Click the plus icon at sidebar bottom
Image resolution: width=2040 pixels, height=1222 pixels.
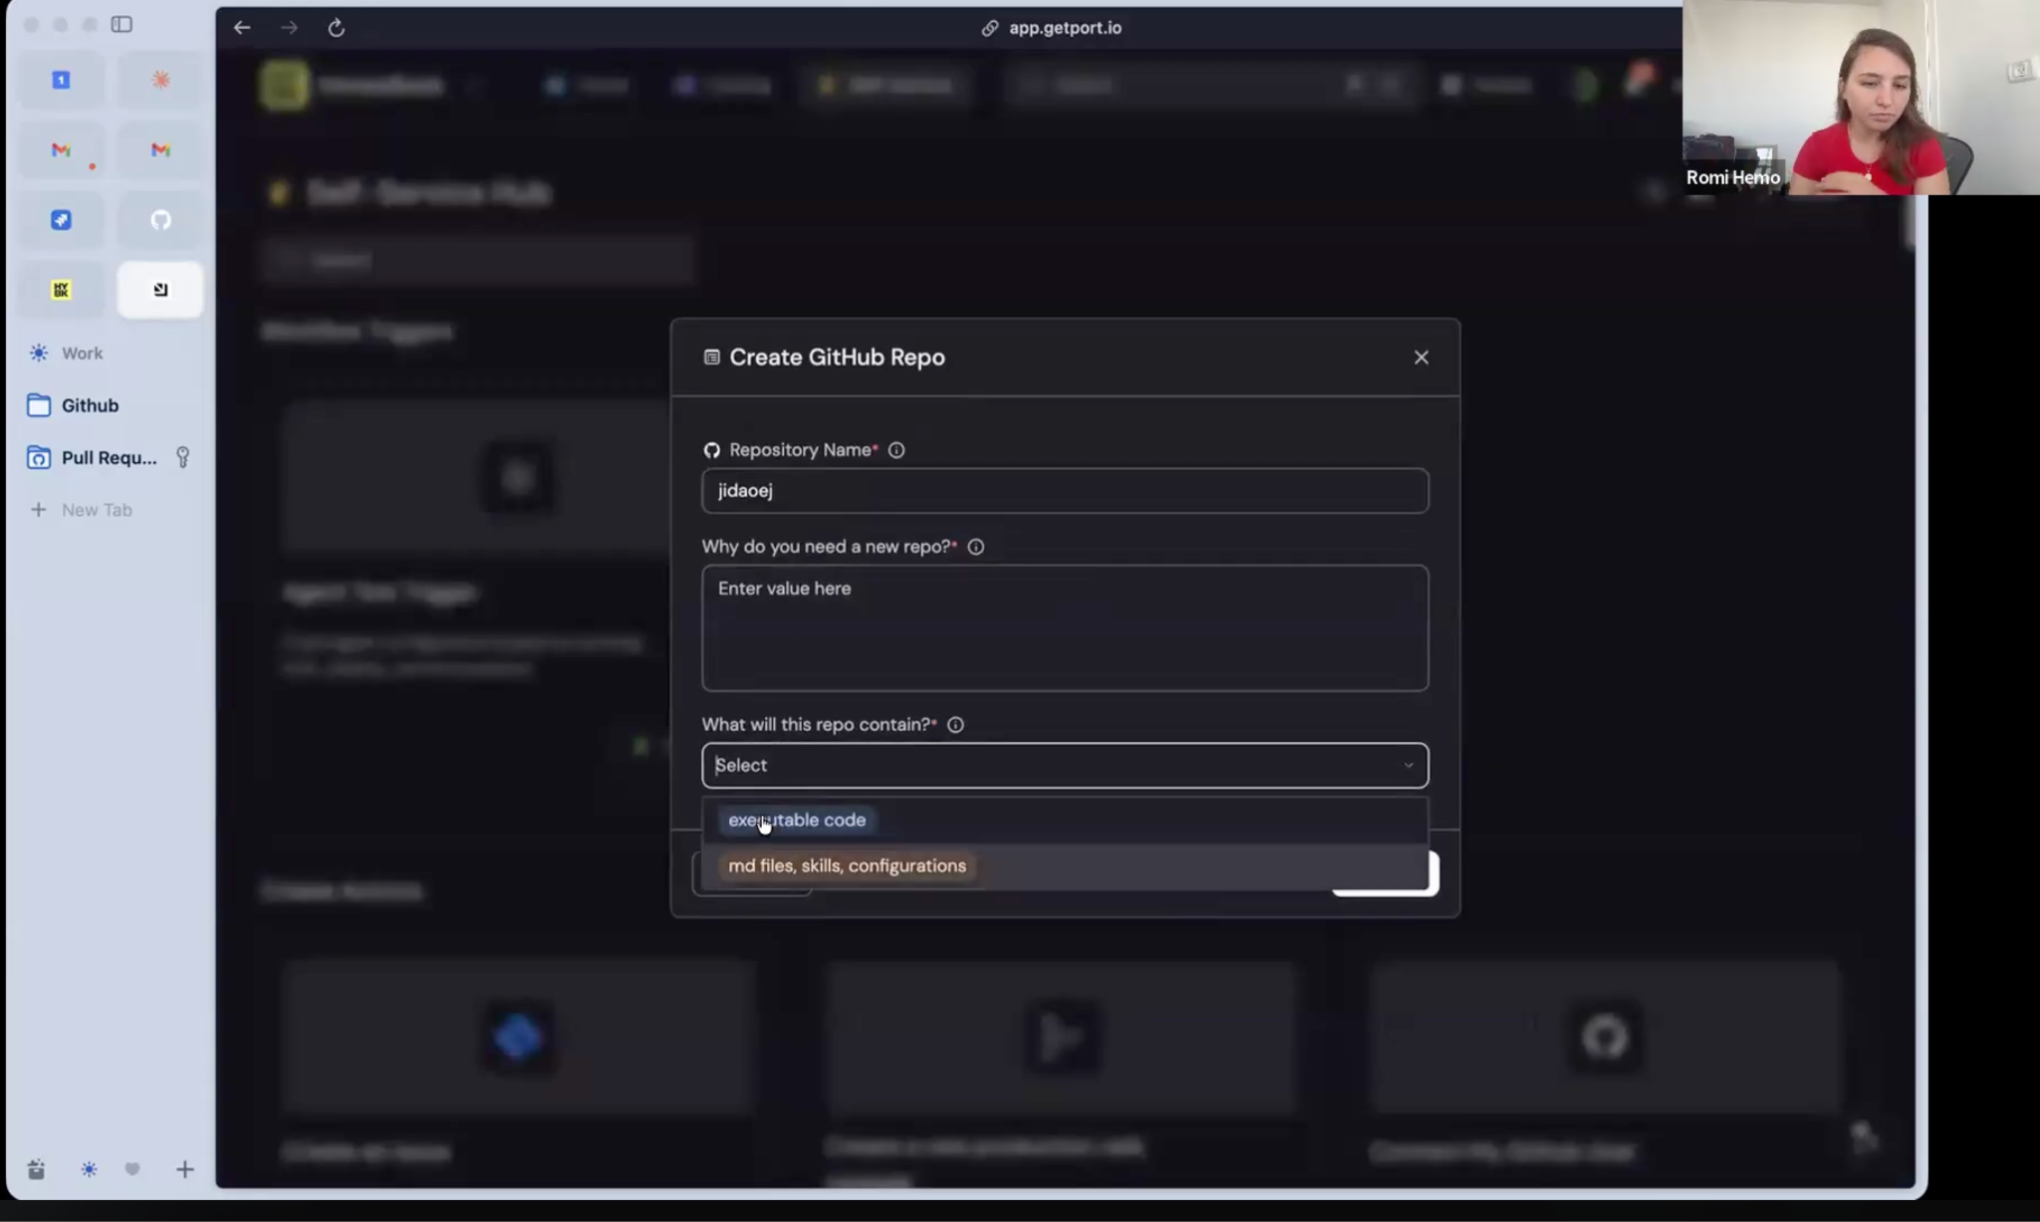(x=185, y=1169)
